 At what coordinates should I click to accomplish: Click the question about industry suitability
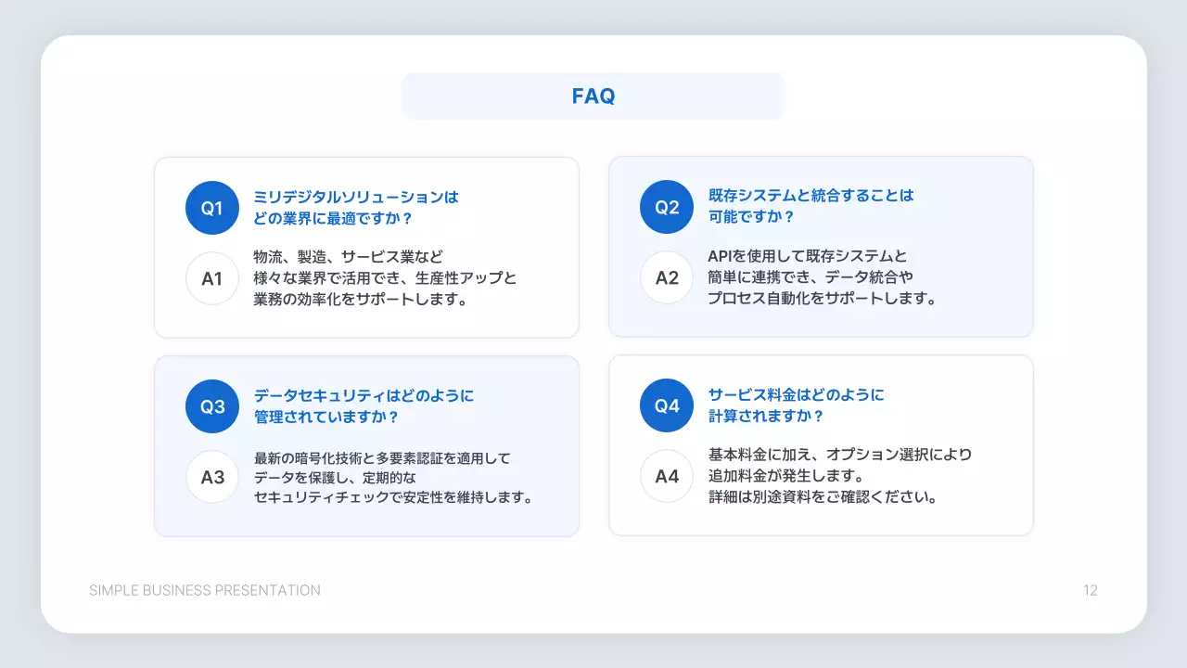coord(356,206)
